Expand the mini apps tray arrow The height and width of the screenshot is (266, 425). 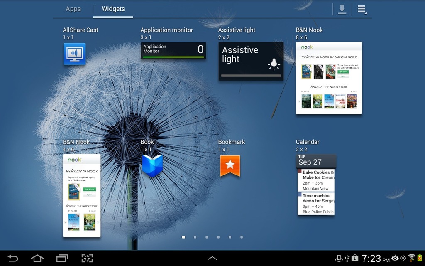[212, 259]
